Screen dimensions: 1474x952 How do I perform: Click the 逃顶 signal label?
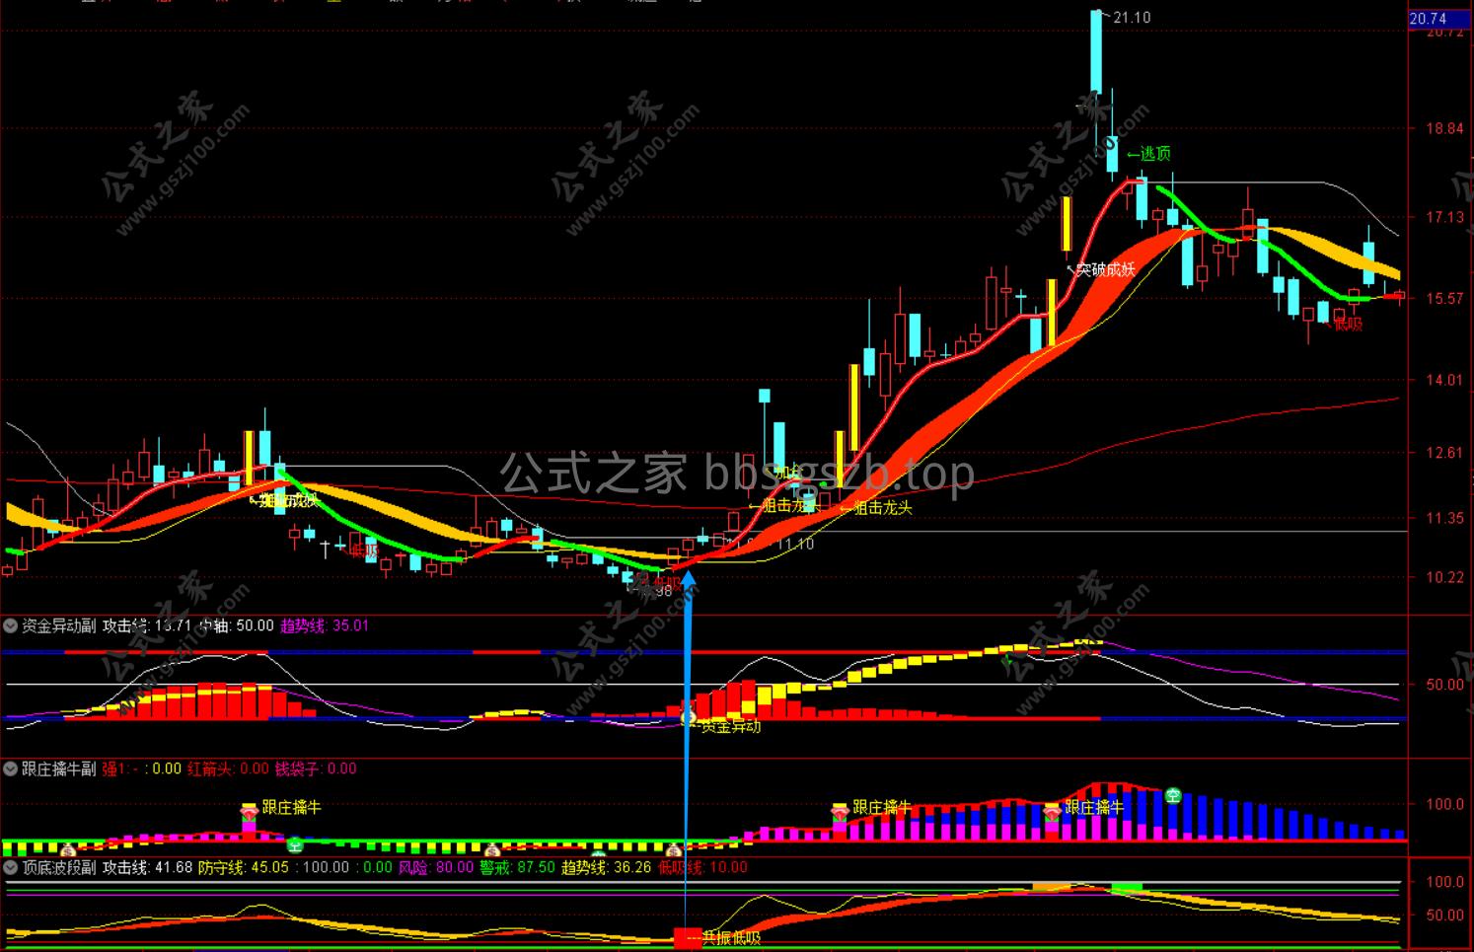1148,153
